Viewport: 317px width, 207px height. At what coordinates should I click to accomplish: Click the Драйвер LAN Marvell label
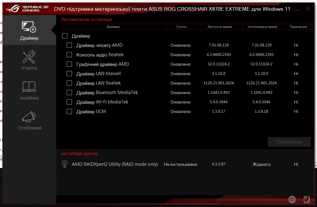click(x=99, y=74)
